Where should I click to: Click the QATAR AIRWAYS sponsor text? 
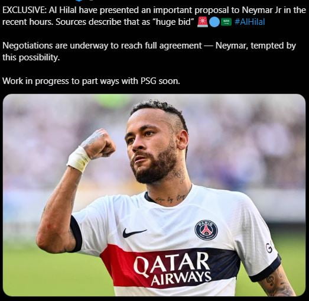pos(173,268)
